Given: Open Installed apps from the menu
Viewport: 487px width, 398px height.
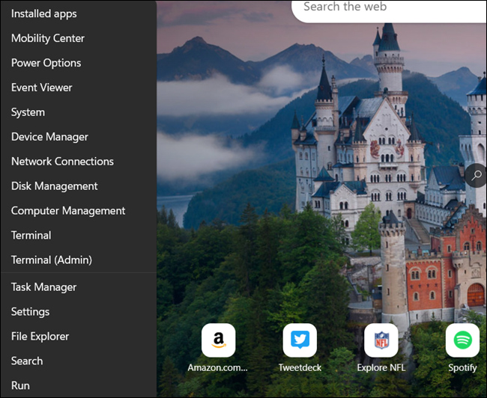Looking at the screenshot, I should [x=44, y=13].
